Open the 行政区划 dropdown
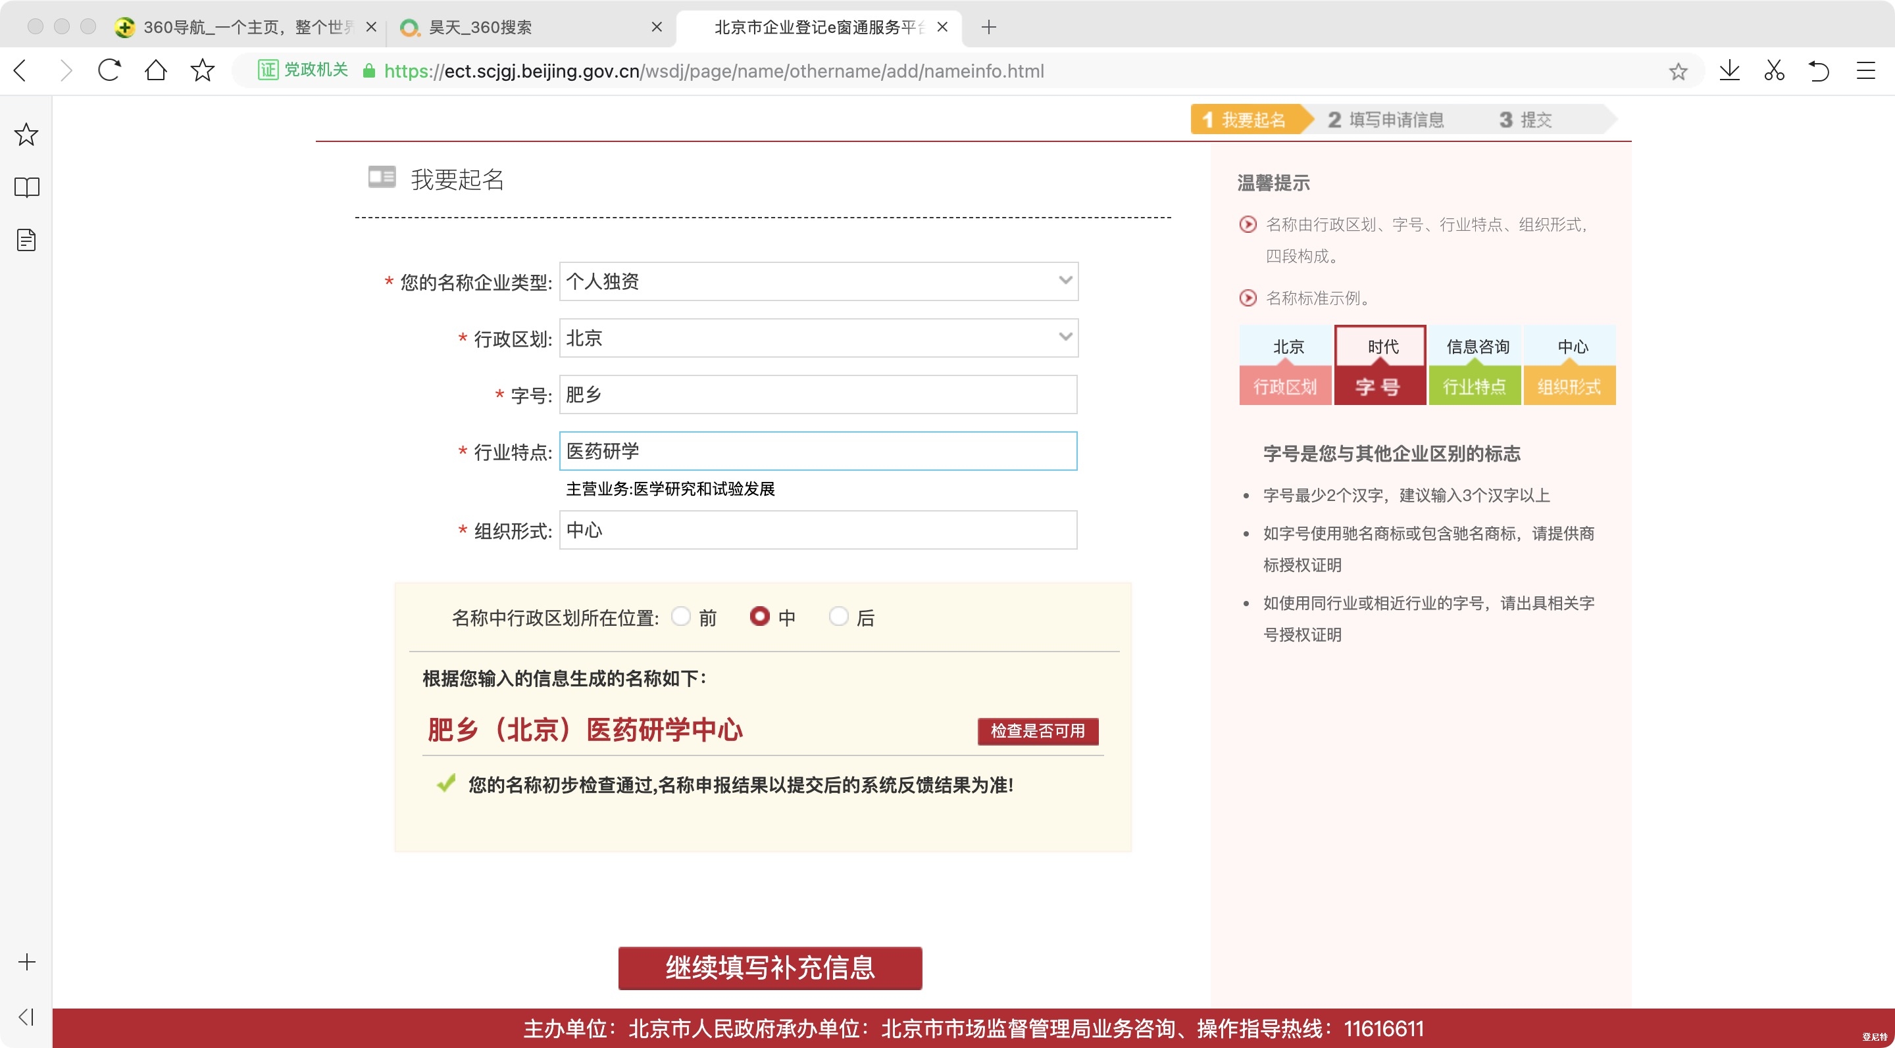 (x=819, y=338)
